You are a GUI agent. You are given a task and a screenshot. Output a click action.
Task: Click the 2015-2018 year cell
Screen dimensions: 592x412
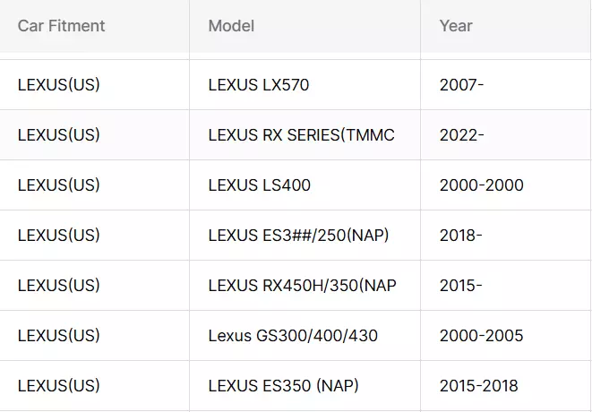tap(505, 385)
